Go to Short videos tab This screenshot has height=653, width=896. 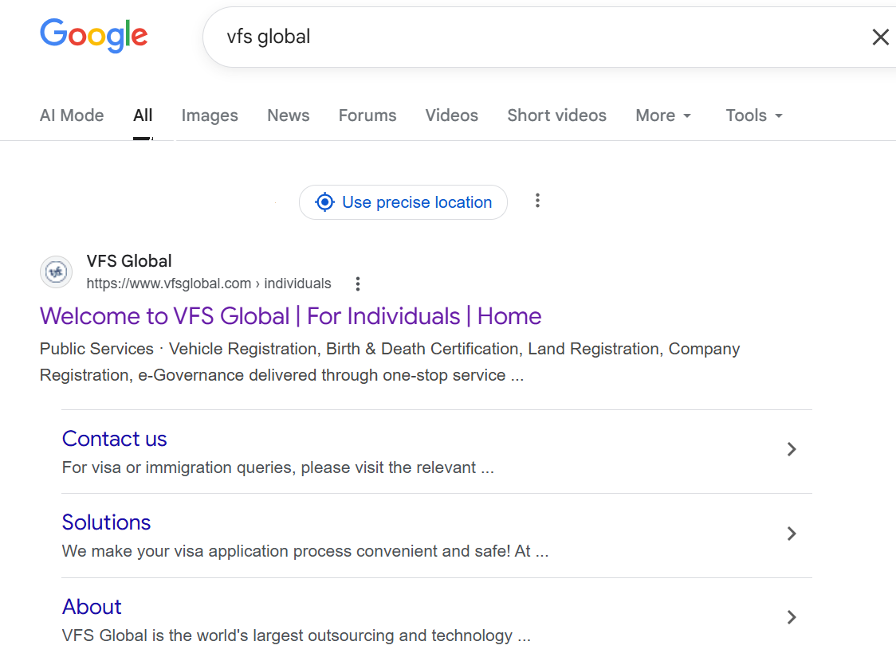556,115
